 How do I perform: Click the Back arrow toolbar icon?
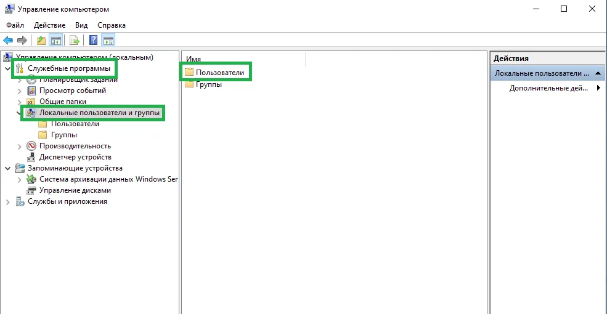coord(8,40)
